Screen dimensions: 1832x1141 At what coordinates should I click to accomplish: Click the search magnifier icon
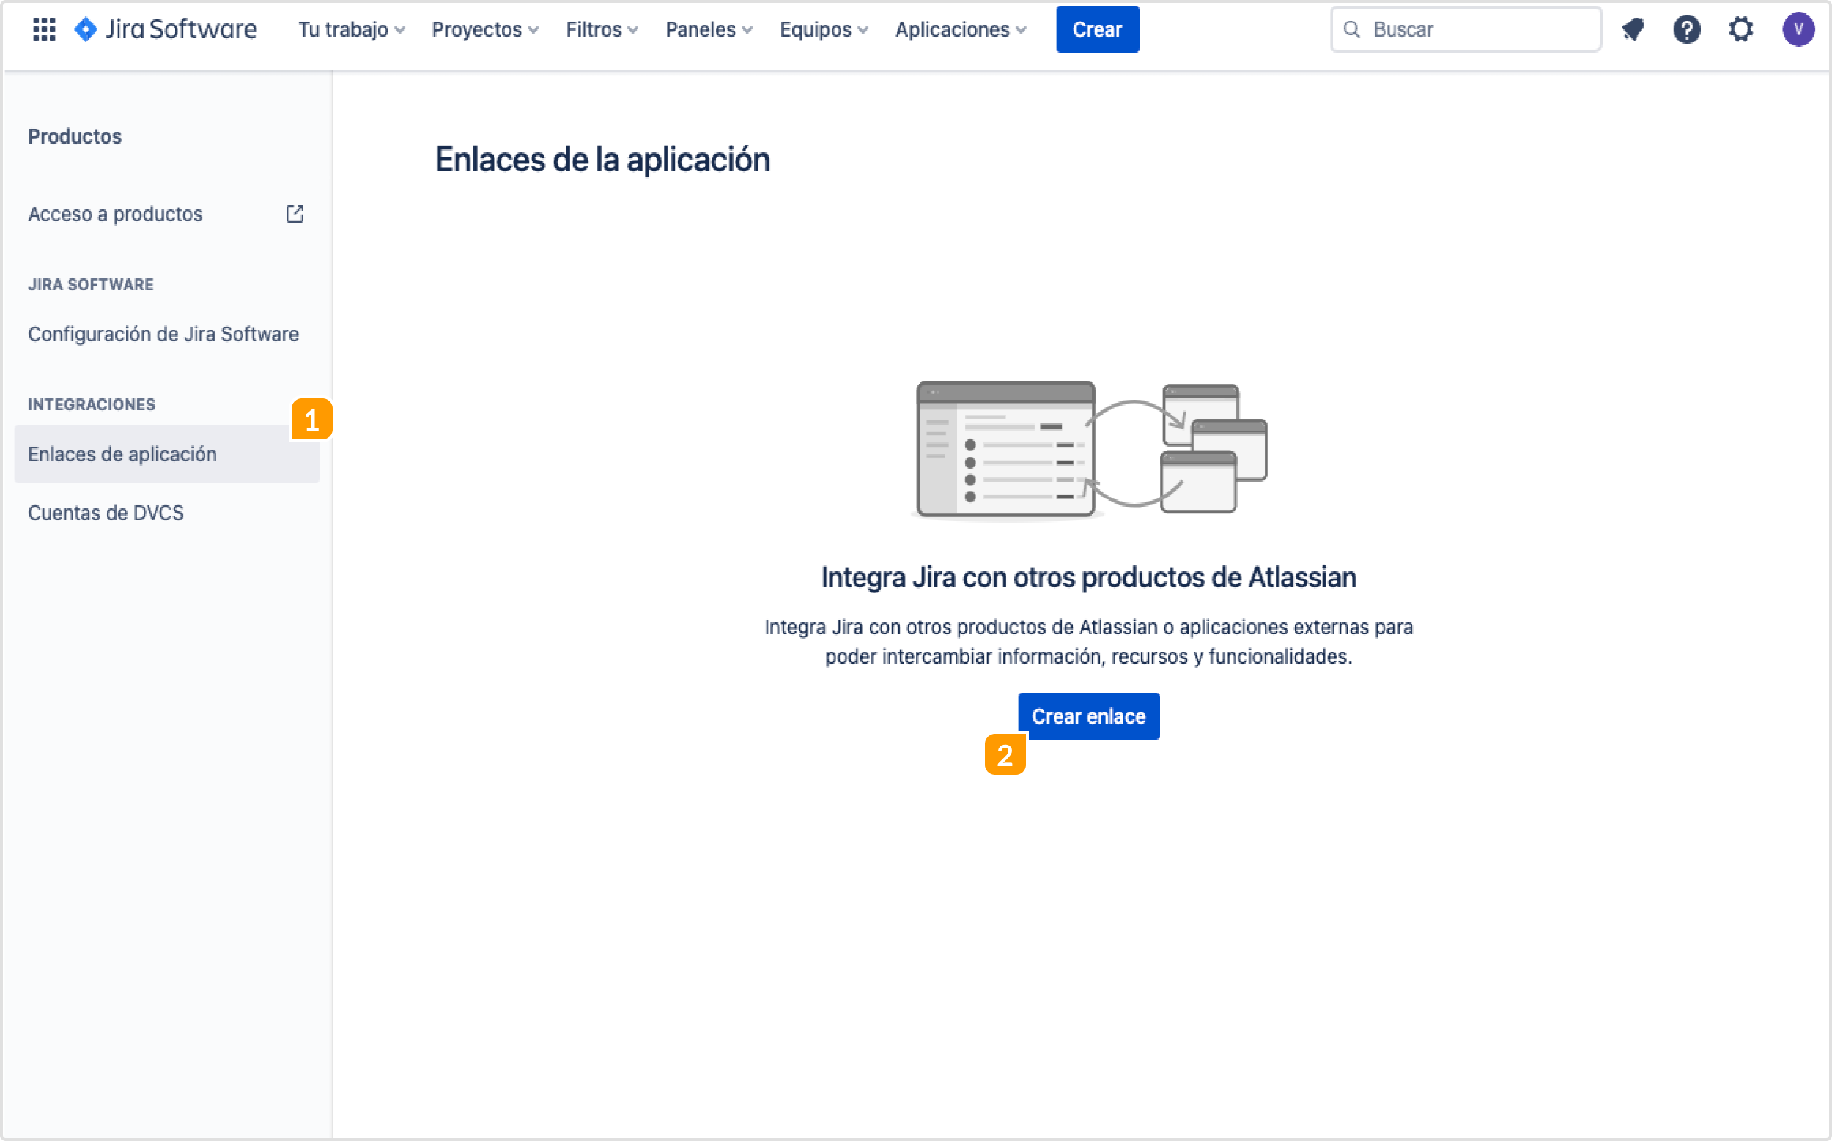tap(1352, 29)
